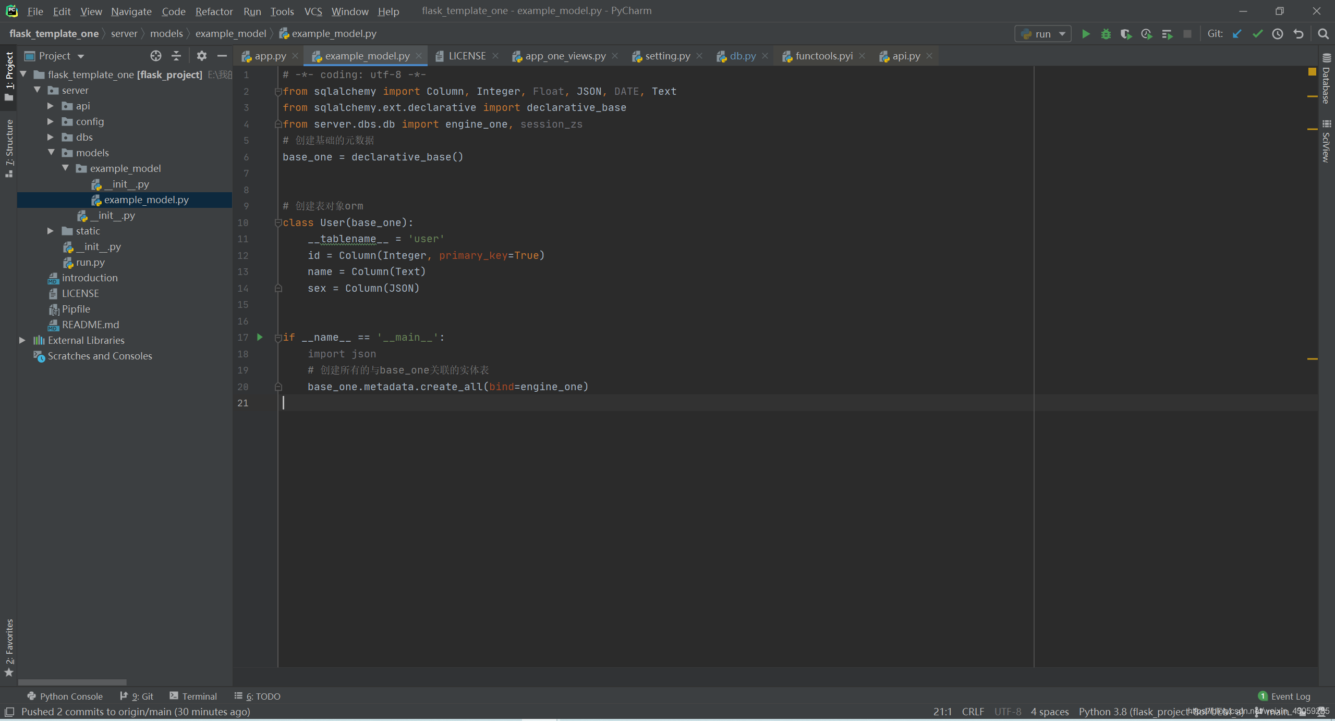The image size is (1335, 721).
Task: Click 4 spaces indent setting
Action: (x=1049, y=712)
